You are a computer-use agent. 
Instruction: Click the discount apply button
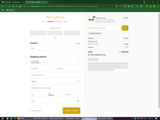coord(125,28)
